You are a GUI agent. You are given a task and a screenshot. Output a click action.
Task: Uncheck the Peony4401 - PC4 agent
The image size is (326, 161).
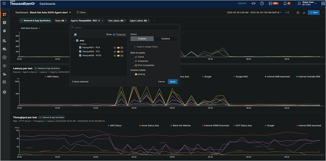[x=80, y=48]
